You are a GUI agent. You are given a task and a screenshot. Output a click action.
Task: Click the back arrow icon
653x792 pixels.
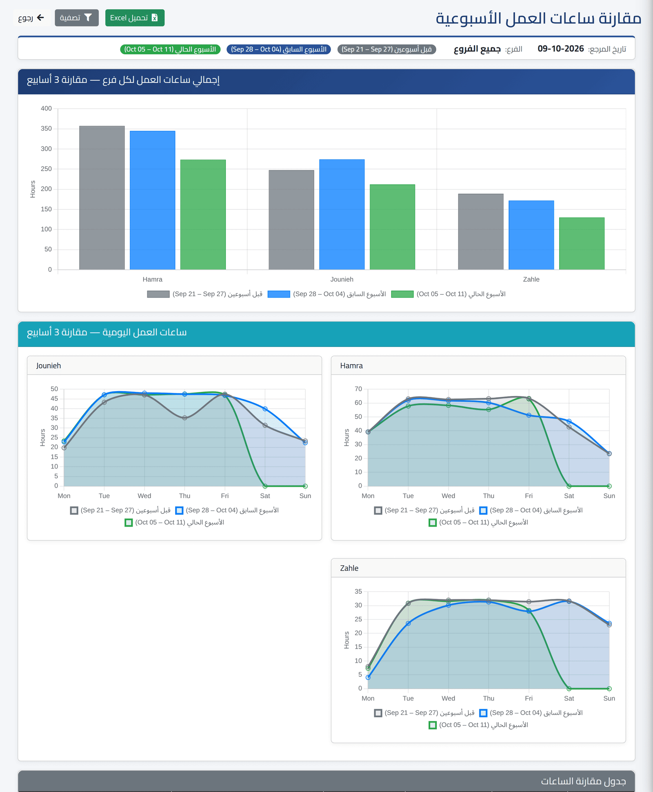tap(40, 18)
